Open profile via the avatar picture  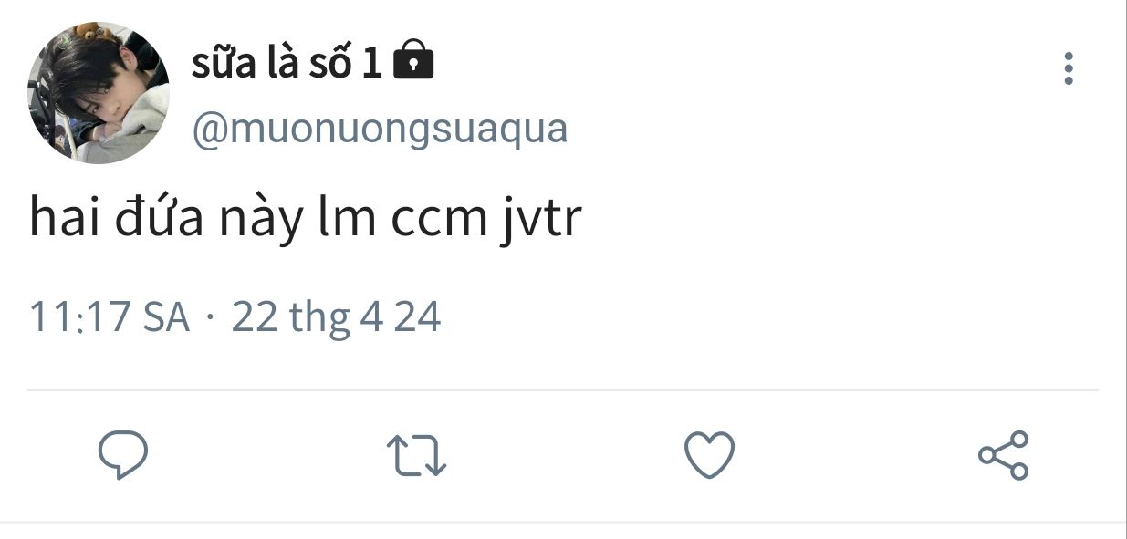(99, 93)
